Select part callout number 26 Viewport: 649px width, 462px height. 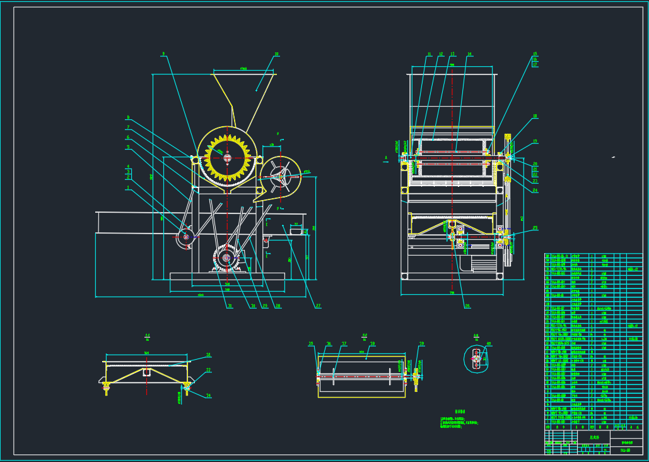467,306
